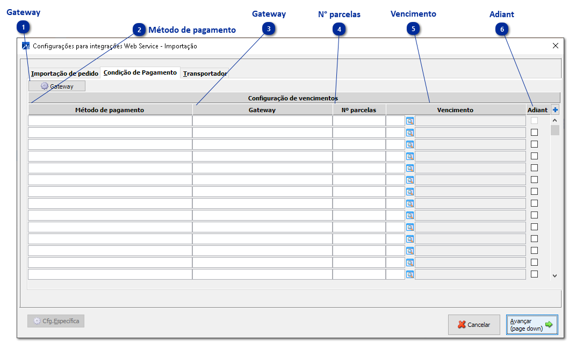
Task: Open Vencimento lookup icon in last row
Action: click(x=410, y=274)
